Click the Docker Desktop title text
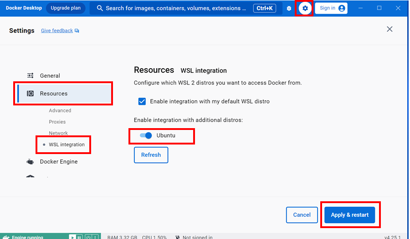The width and height of the screenshot is (410, 239). (x=24, y=8)
